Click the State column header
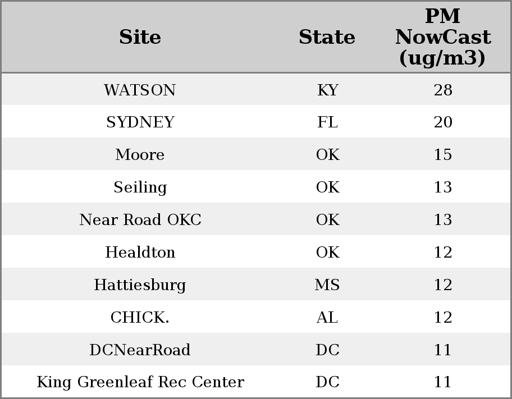The width and height of the screenshot is (512, 399). point(327,37)
